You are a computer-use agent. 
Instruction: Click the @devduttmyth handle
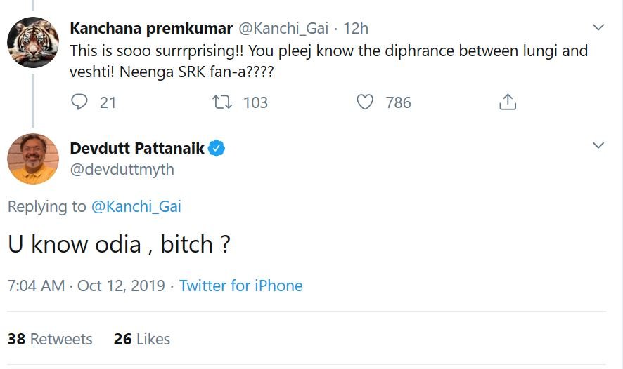point(122,169)
